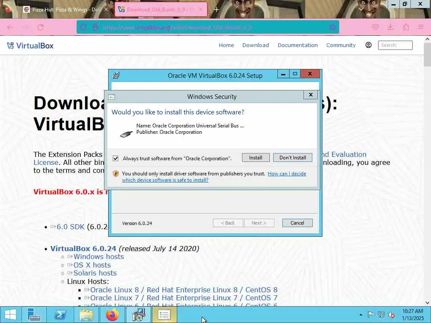Image resolution: width=431 pixels, height=323 pixels.
Task: Open the Pocket save icon
Action: point(375,27)
